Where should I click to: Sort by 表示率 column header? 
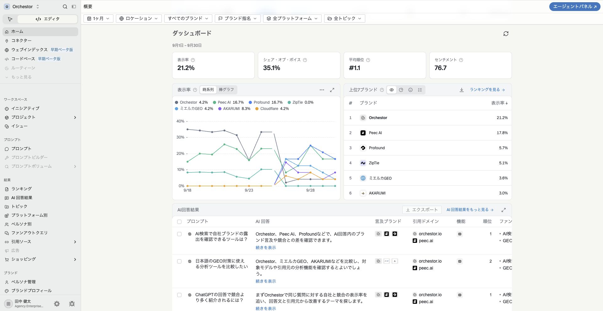pyautogui.click(x=499, y=103)
